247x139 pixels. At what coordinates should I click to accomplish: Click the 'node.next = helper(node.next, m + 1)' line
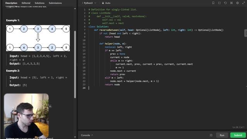(x=135, y=81)
